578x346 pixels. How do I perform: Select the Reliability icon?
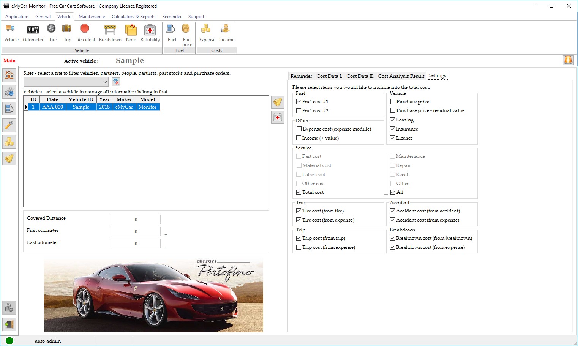150,32
